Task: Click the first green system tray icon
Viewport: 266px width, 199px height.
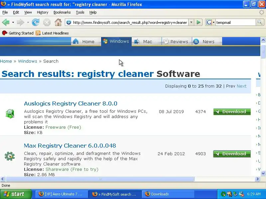Action: tap(223, 194)
